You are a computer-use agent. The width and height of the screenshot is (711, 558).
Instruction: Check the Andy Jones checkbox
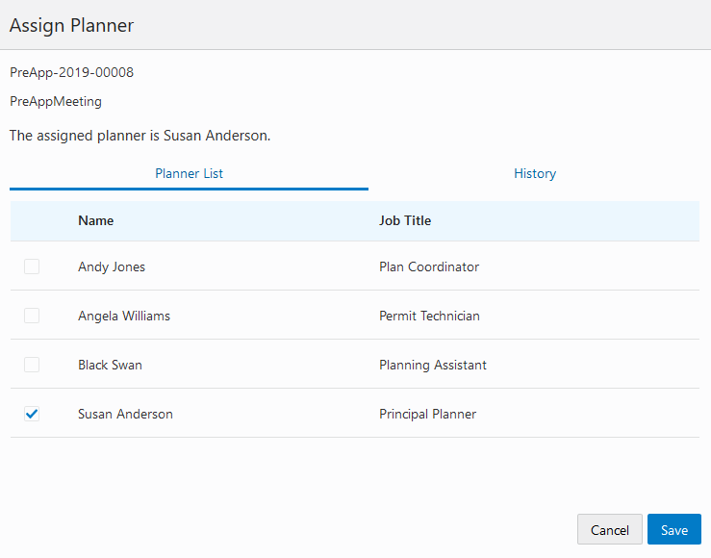point(32,266)
